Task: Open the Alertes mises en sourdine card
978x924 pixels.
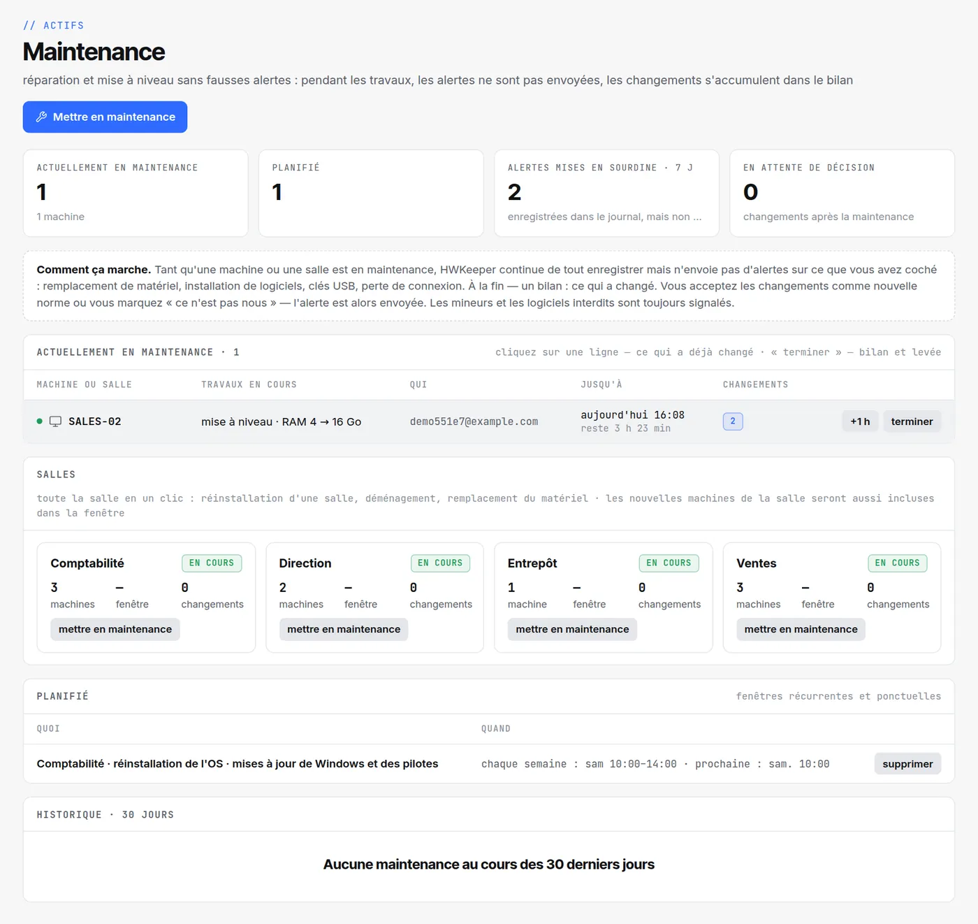Action: point(606,193)
